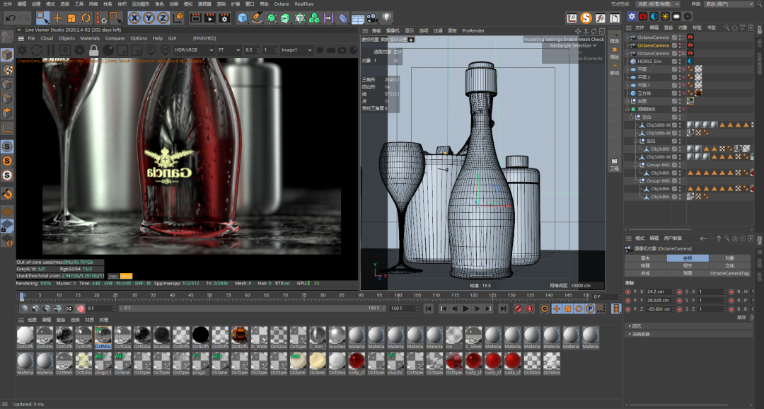Switch to the 坐标 attribute tab
This screenshot has height=409, width=764.
tap(688, 258)
